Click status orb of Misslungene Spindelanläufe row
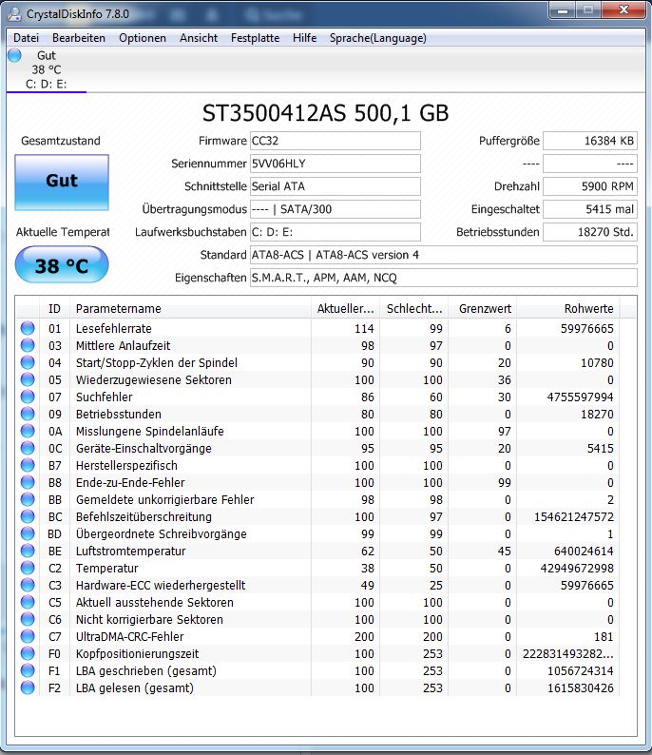The image size is (652, 755). point(28,431)
